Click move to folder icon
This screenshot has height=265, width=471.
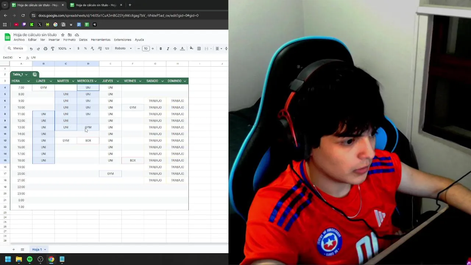click(x=70, y=35)
